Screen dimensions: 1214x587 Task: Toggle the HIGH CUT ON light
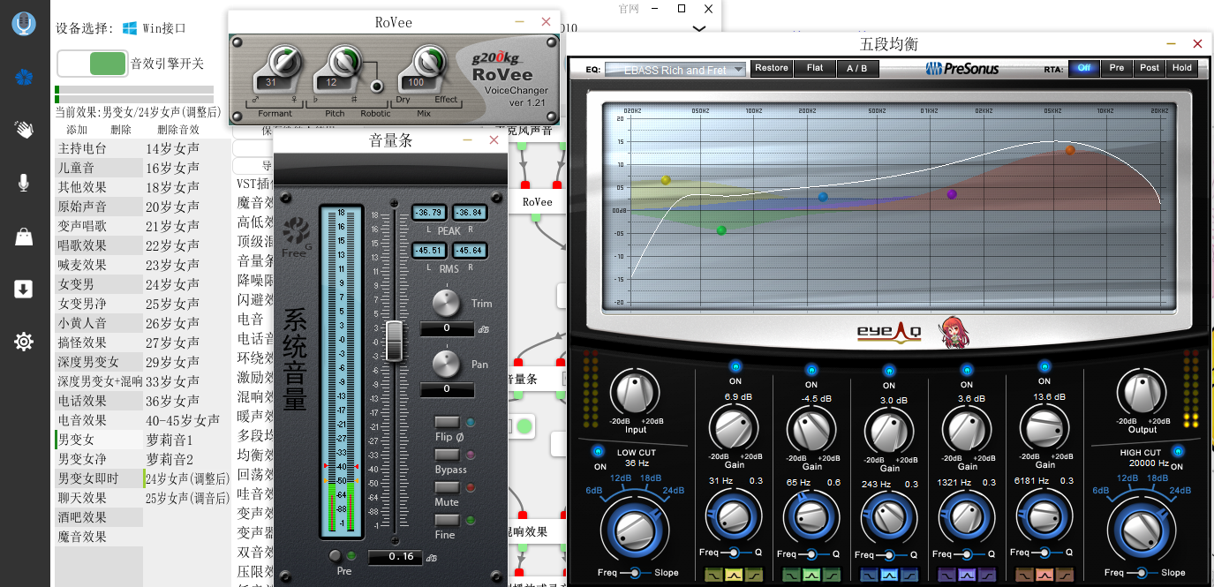tap(1177, 451)
